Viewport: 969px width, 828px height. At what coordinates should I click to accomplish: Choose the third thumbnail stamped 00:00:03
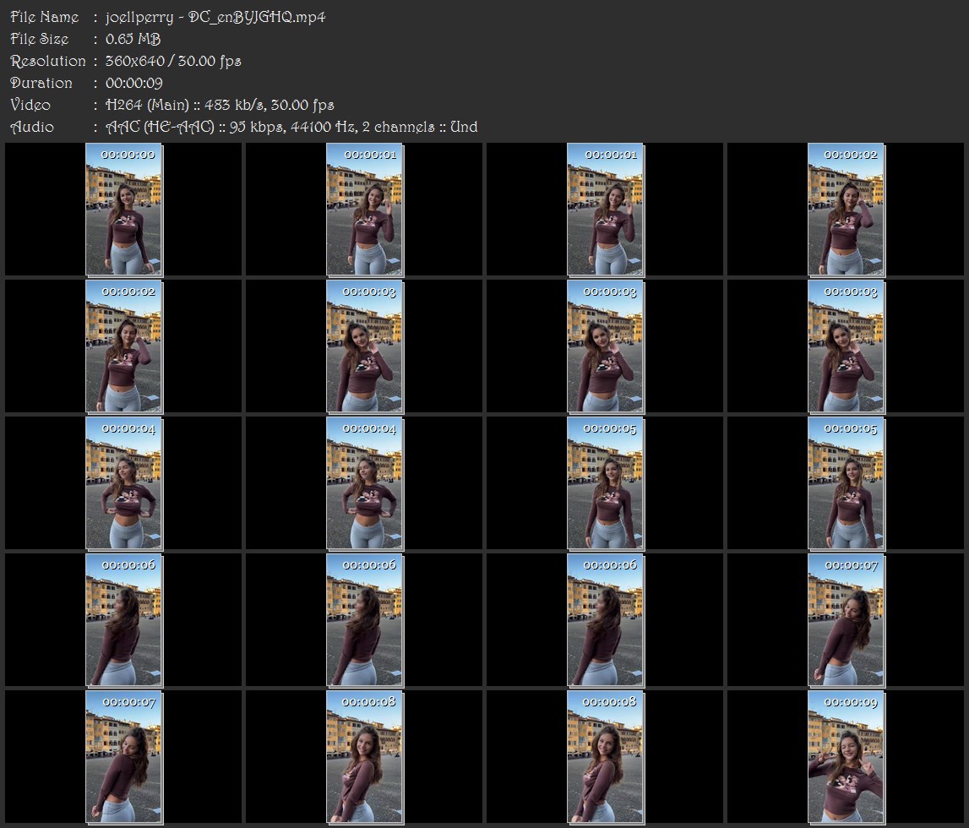pyautogui.click(x=846, y=346)
